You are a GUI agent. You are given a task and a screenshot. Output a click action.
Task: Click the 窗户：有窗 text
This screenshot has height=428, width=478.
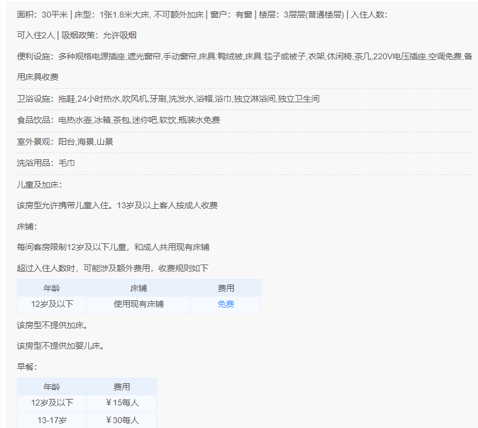tap(231, 15)
